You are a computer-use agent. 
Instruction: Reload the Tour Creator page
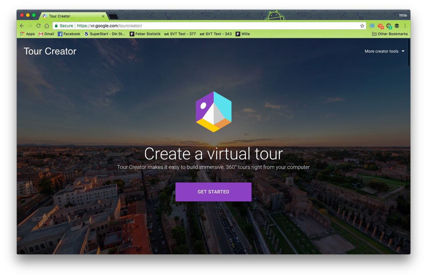pos(38,26)
